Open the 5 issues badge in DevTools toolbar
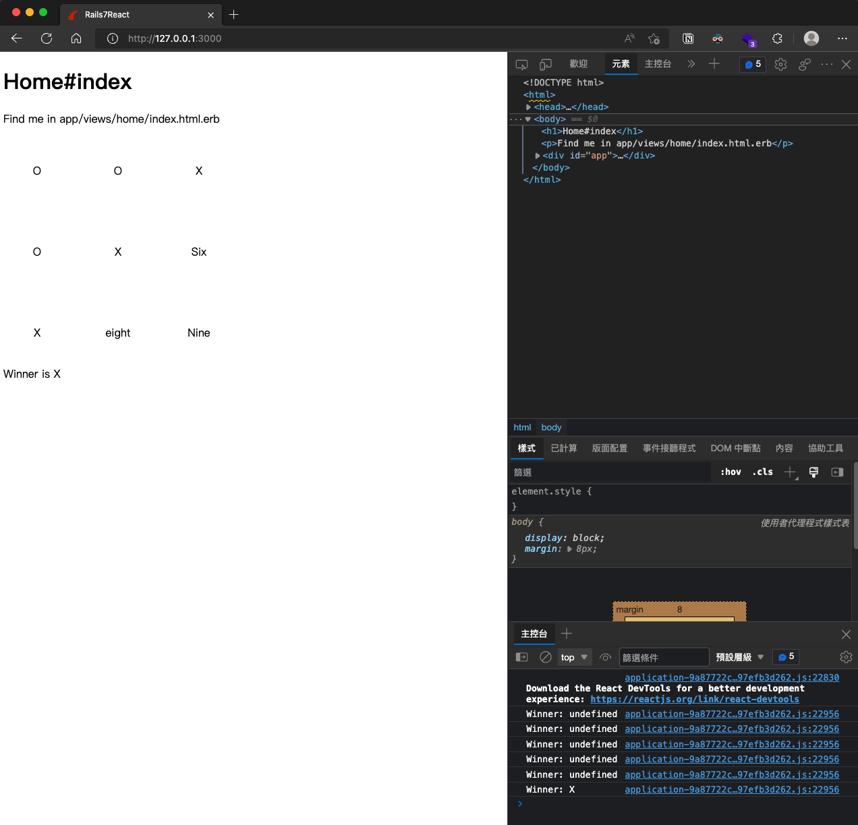858x825 pixels. (x=753, y=64)
